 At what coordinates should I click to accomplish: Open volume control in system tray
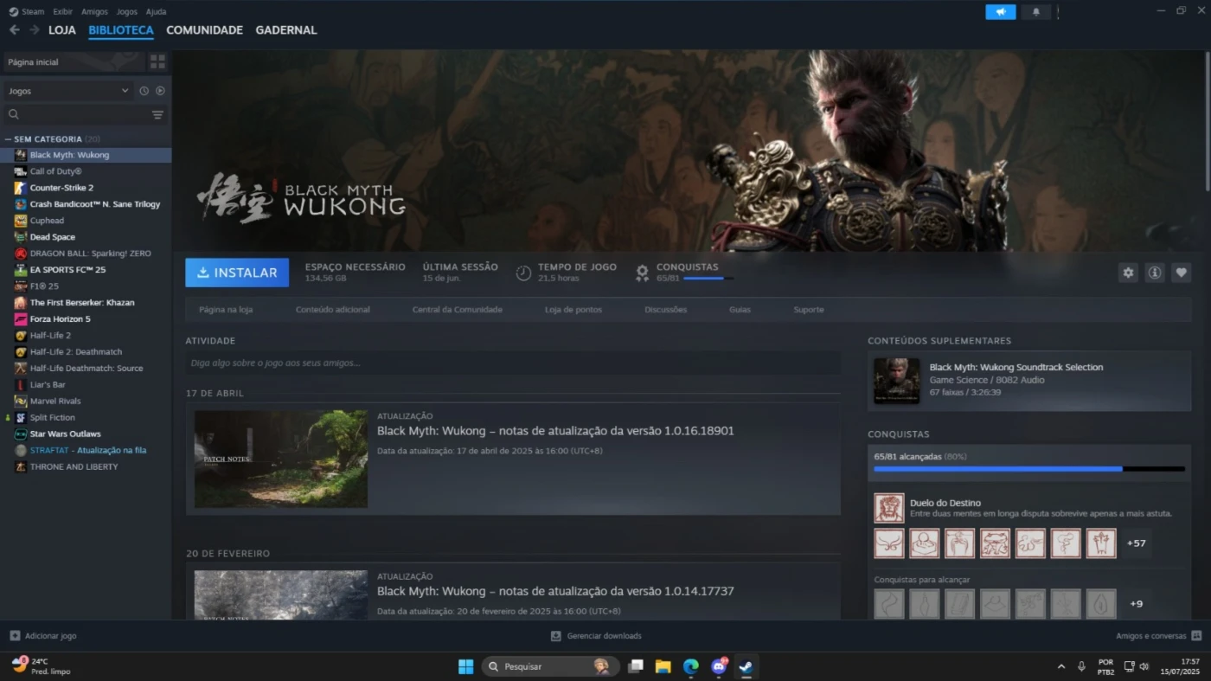(1144, 666)
